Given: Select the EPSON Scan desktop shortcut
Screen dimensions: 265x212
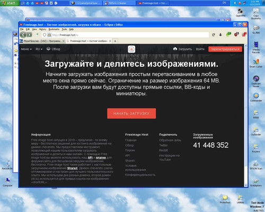Looking at the screenshot, I should pos(256,165).
